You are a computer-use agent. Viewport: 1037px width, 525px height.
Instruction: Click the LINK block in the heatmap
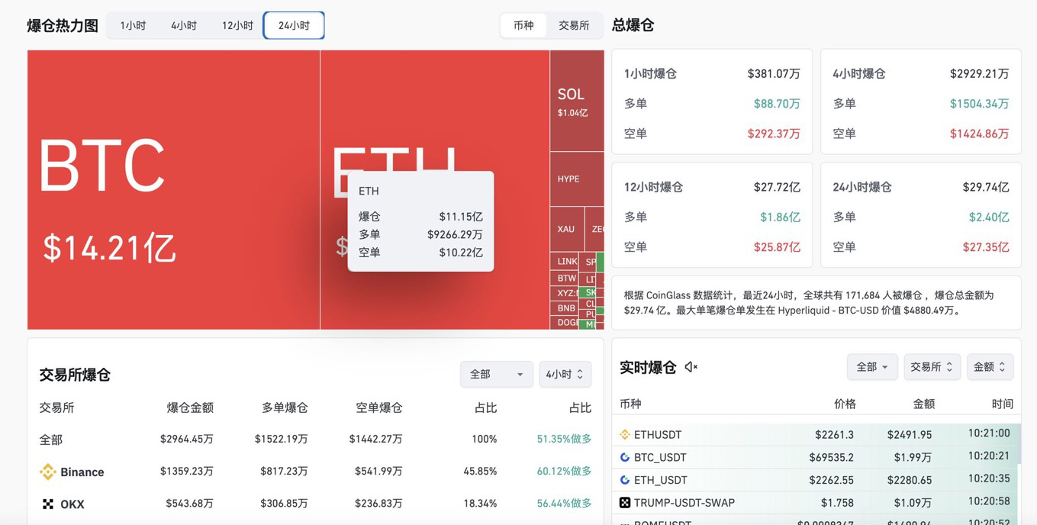point(565,261)
